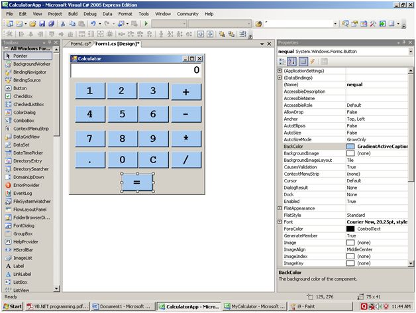The height and width of the screenshot is (313, 416).
Task: Expand the DataBindings property node
Action: pyautogui.click(x=280, y=78)
